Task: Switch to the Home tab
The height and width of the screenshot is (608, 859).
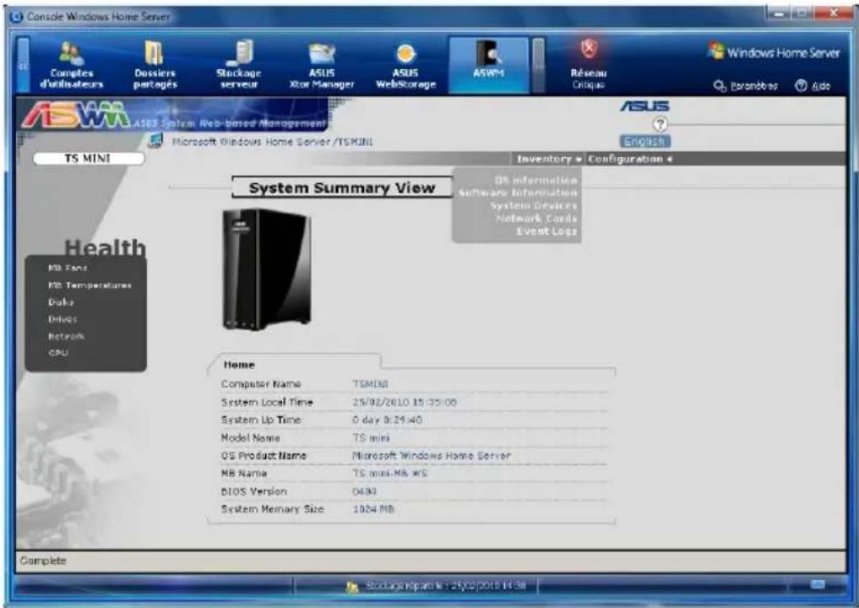Action: pyautogui.click(x=239, y=366)
